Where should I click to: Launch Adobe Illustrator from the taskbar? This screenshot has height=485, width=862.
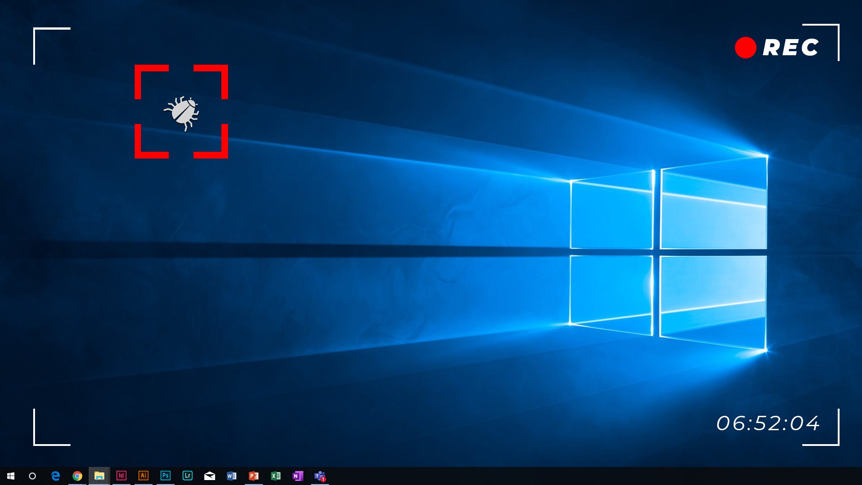coord(143,476)
